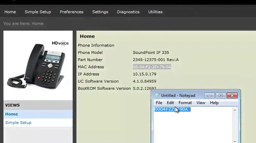This screenshot has width=256, height=143.
Task: Open the Simple Setup menu
Action: [38, 12]
